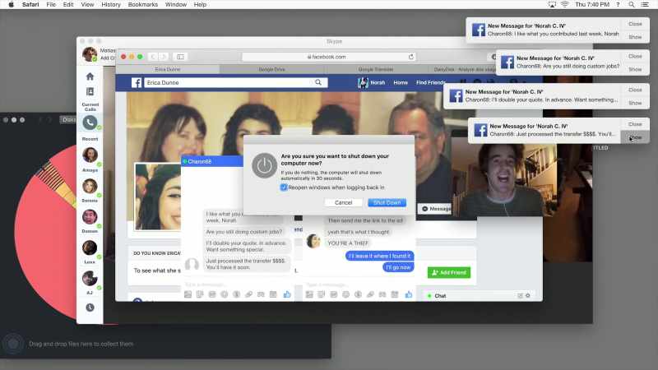Open the clock history icon in Skype sidebar
The width and height of the screenshot is (658, 370).
[90, 308]
